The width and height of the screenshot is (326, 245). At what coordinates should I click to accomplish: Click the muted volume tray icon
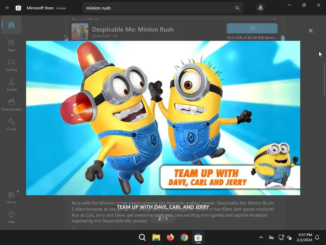click(289, 237)
